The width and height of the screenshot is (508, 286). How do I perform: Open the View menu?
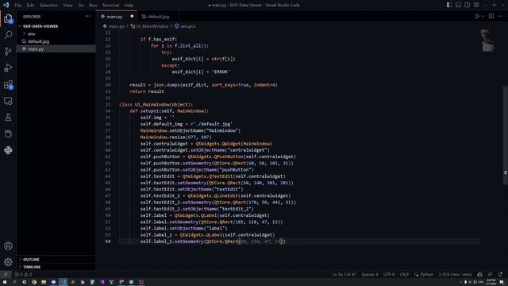point(67,6)
